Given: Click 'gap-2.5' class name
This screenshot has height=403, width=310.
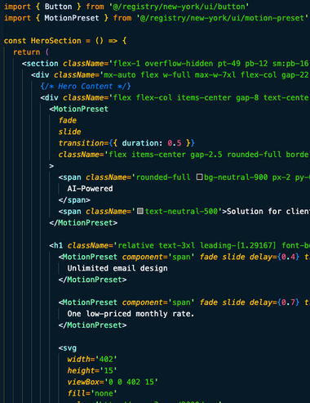Looking at the screenshot, I should coord(206,154).
